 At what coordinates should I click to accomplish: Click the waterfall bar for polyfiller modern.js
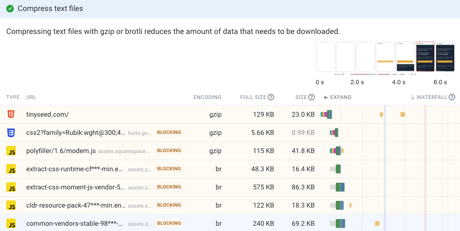[336, 151]
